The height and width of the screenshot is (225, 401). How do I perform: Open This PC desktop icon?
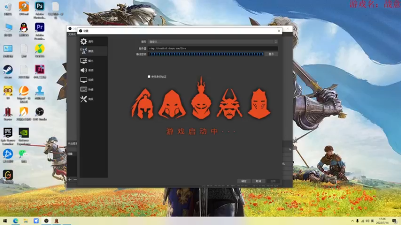point(8,29)
